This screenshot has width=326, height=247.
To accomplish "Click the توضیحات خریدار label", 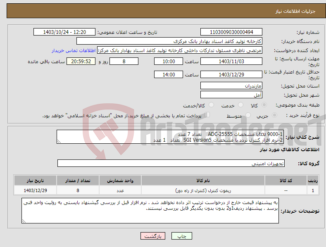I will click(x=300, y=211).
